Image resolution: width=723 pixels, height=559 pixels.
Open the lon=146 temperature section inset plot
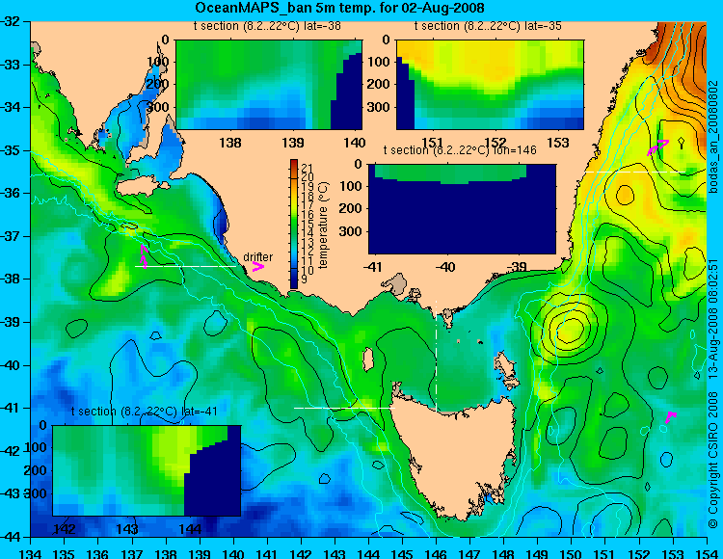pyautogui.click(x=462, y=209)
